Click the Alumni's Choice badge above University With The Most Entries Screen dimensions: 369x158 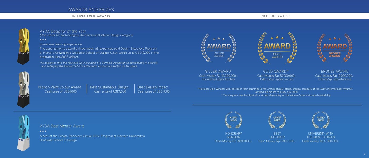(321, 120)
